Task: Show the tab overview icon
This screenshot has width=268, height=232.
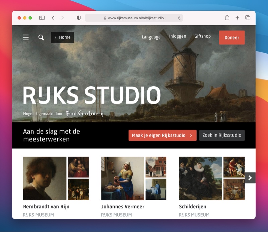Action: pyautogui.click(x=248, y=18)
